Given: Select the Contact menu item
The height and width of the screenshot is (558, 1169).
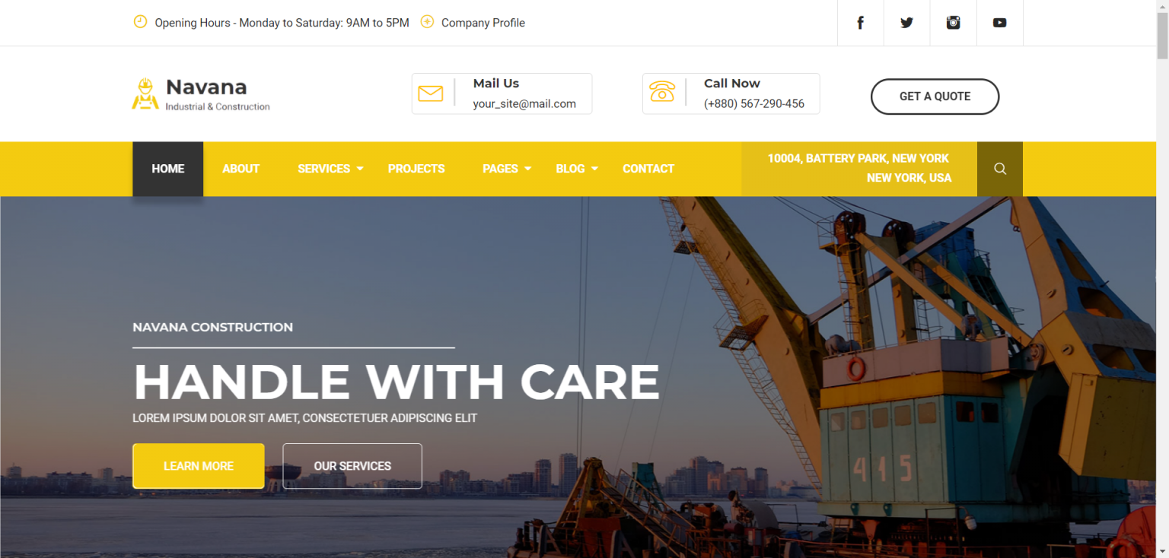Looking at the screenshot, I should coord(648,169).
